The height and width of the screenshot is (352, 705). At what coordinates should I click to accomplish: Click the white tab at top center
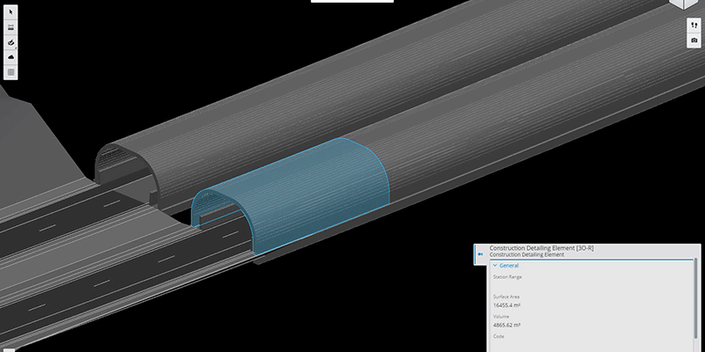(352, 2)
